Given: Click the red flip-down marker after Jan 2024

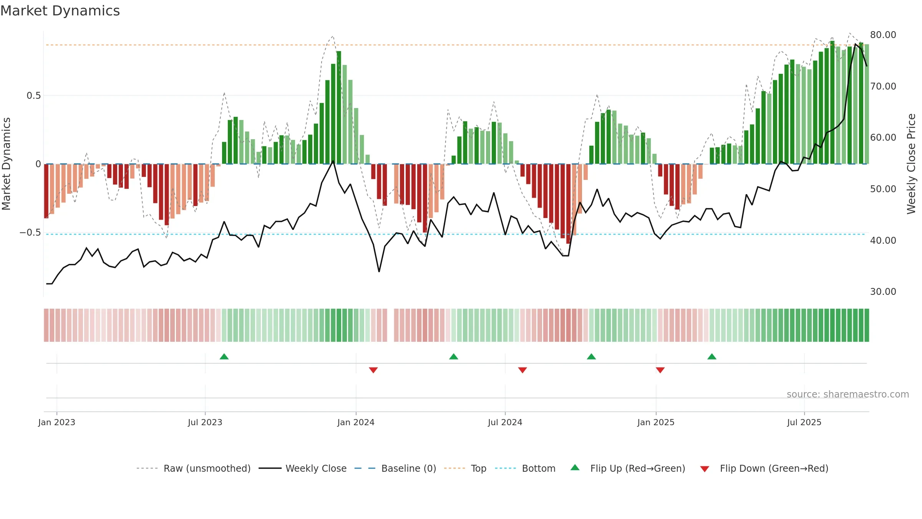Looking at the screenshot, I should [x=373, y=370].
